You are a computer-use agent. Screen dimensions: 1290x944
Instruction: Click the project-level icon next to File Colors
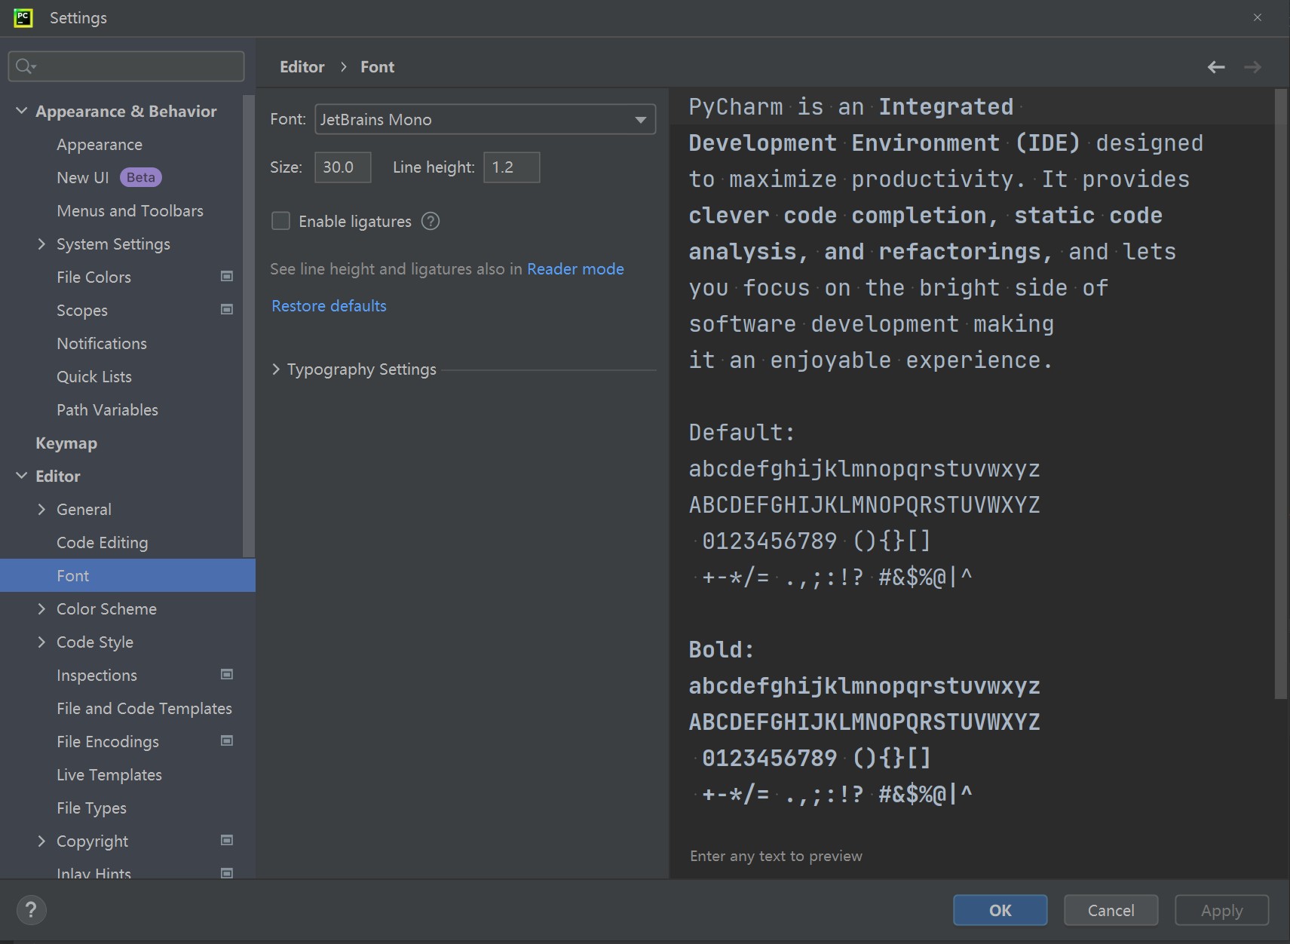tap(226, 277)
